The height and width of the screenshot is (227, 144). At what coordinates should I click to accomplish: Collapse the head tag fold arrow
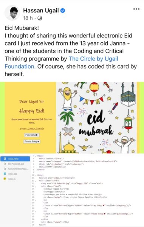coord(35,156)
